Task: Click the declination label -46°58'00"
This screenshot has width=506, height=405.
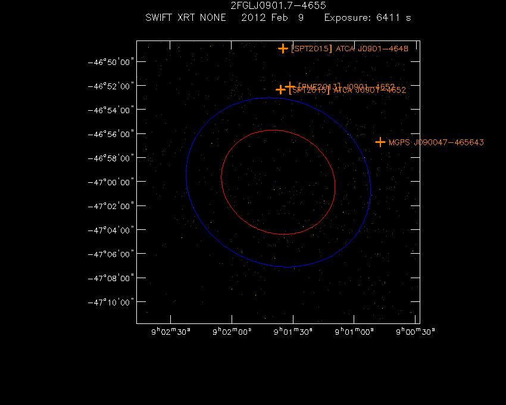Action: [111, 158]
